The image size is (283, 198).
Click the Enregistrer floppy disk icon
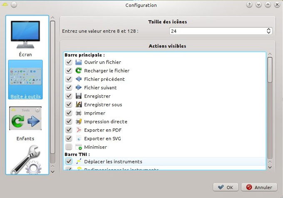pyautogui.click(x=79, y=96)
